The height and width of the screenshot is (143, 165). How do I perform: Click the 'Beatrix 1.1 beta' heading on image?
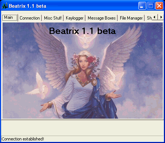click(82, 31)
